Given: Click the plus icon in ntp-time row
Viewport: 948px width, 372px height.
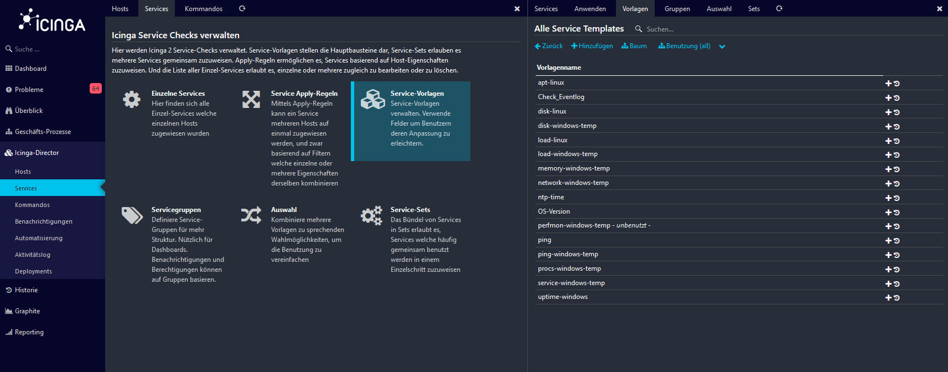Looking at the screenshot, I should pos(888,198).
